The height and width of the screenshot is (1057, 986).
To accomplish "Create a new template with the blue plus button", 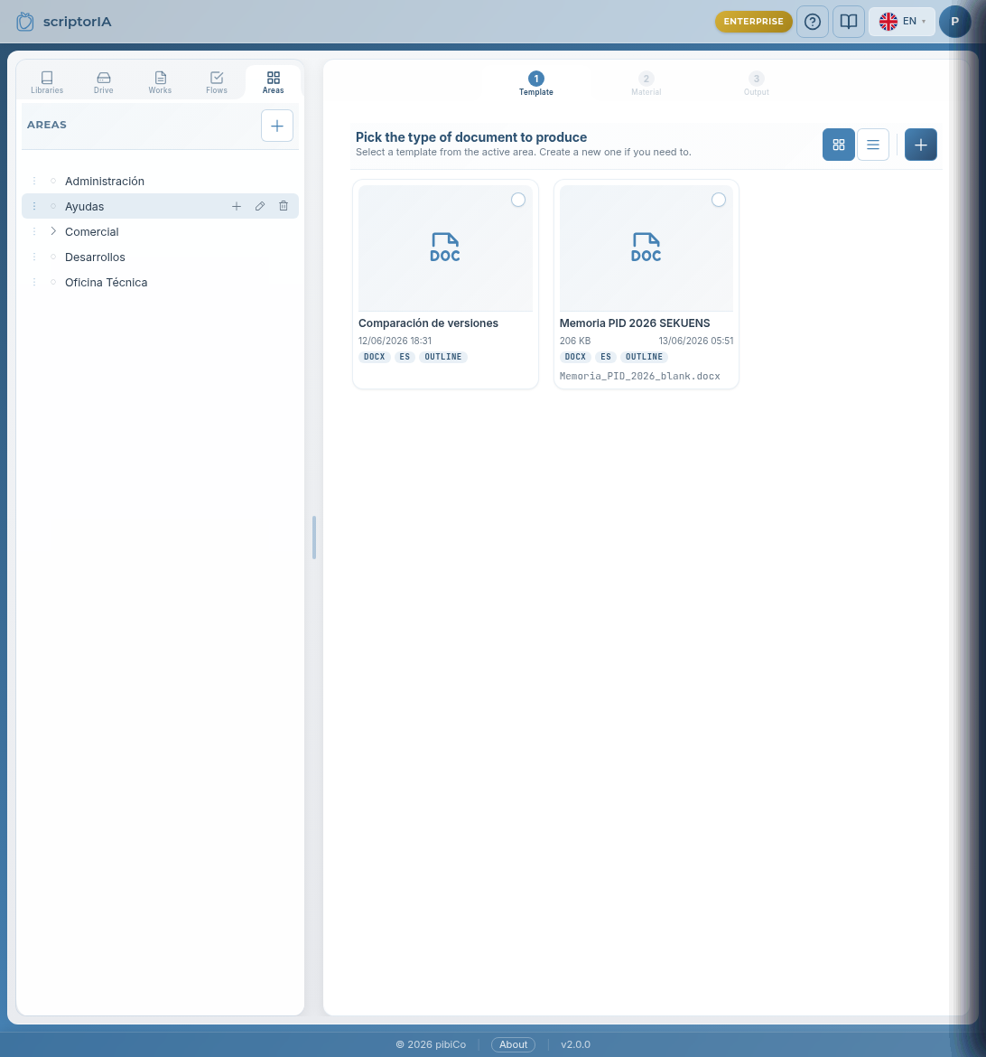I will coord(921,145).
